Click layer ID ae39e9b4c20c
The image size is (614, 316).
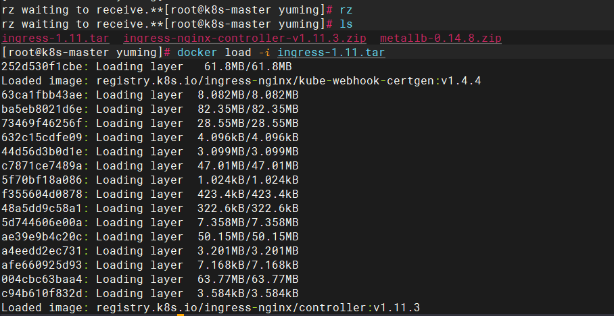[x=42, y=236]
